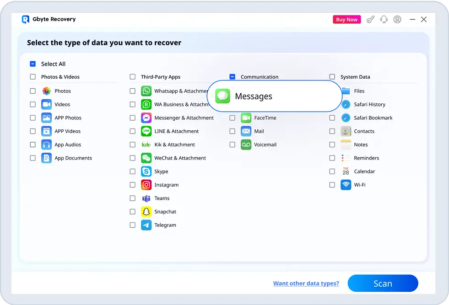Click the Messages bubble icon
This screenshot has height=305, width=449.
(x=223, y=96)
